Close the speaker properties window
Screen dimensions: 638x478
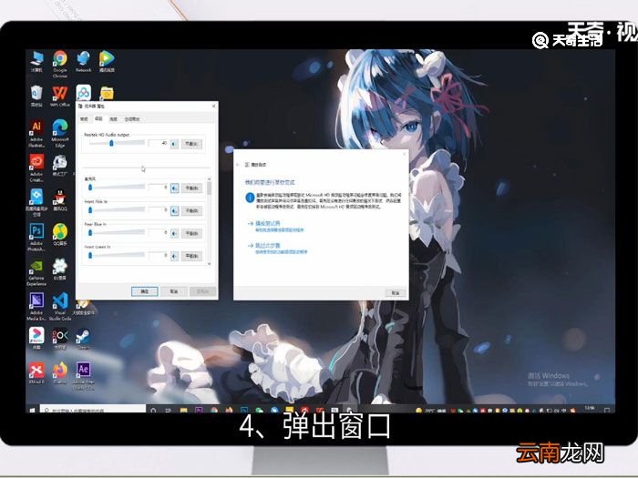(x=213, y=107)
